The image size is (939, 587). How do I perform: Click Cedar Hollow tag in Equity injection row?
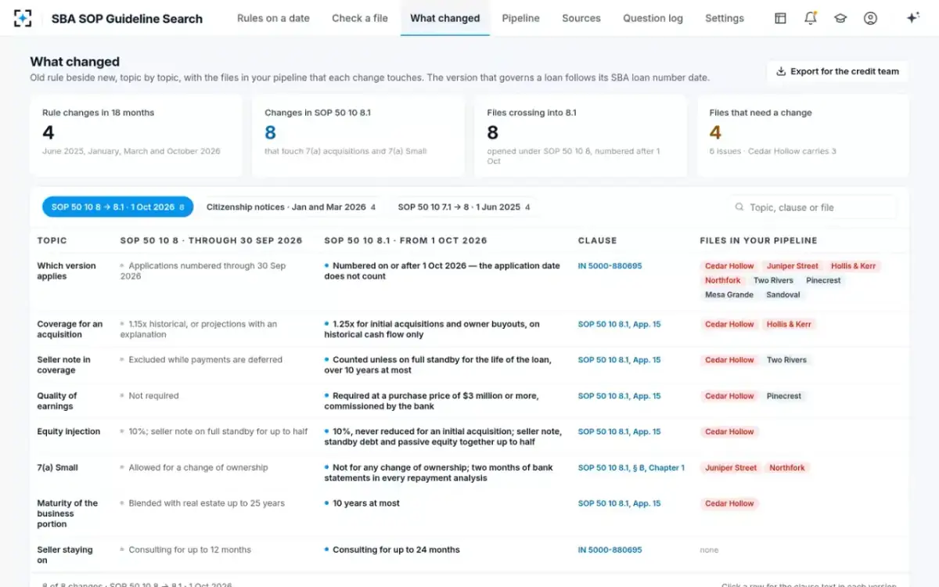(729, 432)
